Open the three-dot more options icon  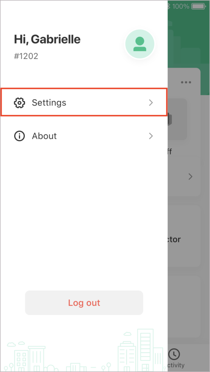coord(186,82)
